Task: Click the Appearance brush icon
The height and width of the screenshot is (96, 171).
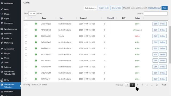Action: coord(2,49)
